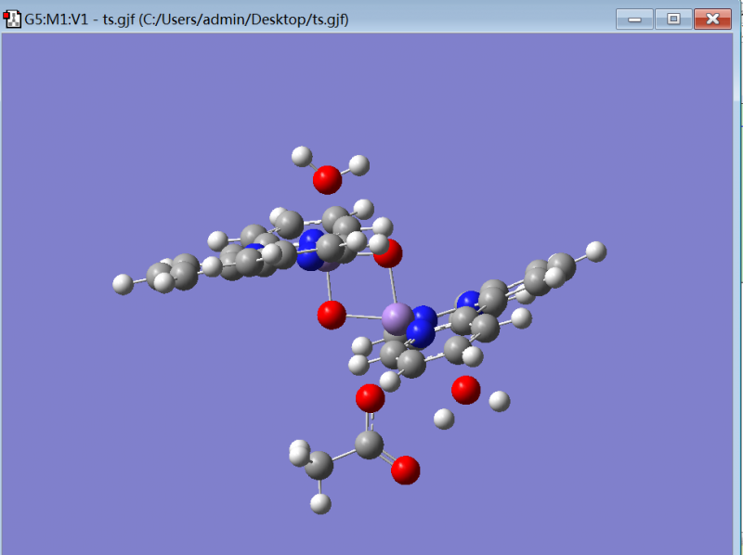Select the hydrogen lower-left of the lower water oxygen

444,419
